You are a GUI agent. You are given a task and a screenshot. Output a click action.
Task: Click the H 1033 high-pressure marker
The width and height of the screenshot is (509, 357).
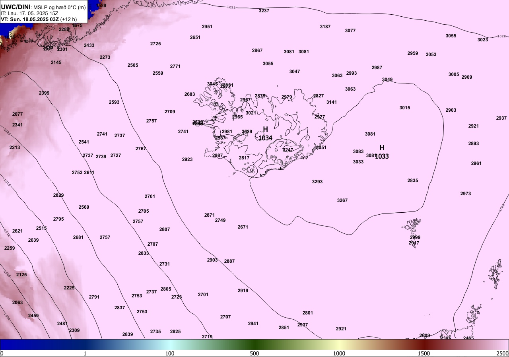[x=382, y=152]
